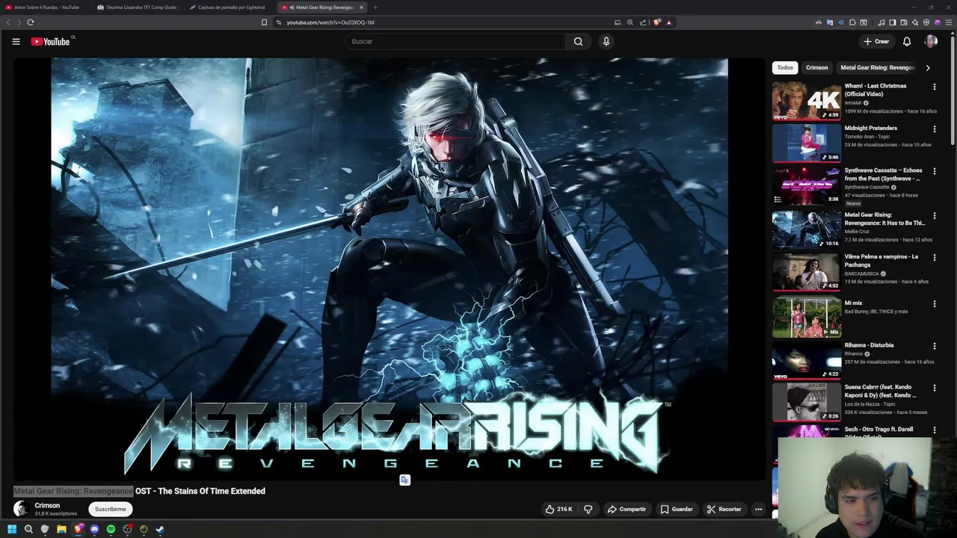
Task: Open options for Suena Cabrrr video
Action: (x=934, y=389)
